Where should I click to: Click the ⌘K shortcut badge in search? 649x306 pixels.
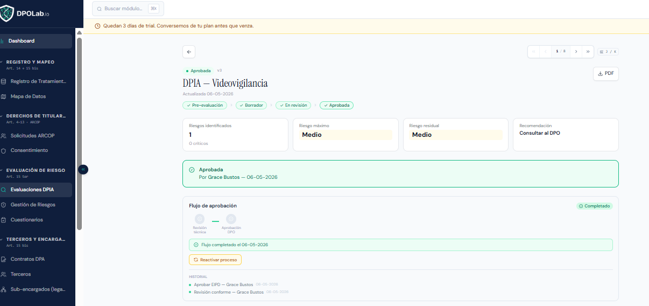click(153, 9)
